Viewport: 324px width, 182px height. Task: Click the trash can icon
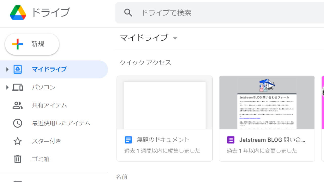point(17,159)
